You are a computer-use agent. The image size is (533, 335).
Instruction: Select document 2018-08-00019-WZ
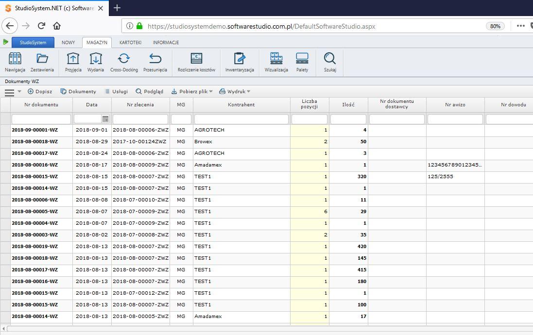34,246
